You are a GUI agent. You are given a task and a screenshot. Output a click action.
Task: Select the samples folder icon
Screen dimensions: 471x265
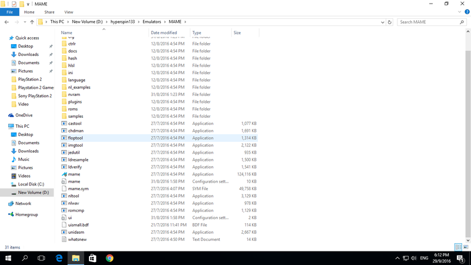coord(64,116)
